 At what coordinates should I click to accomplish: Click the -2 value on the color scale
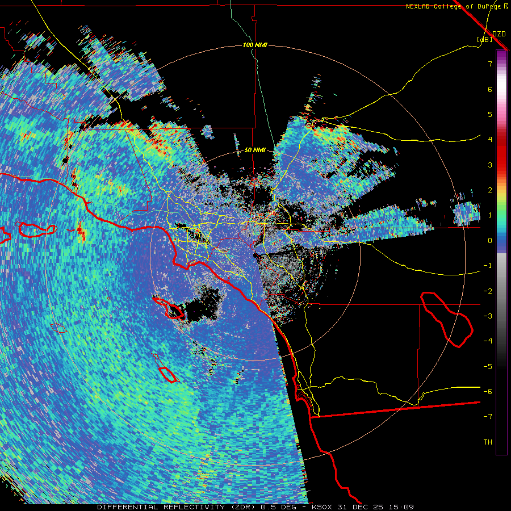[488, 291]
